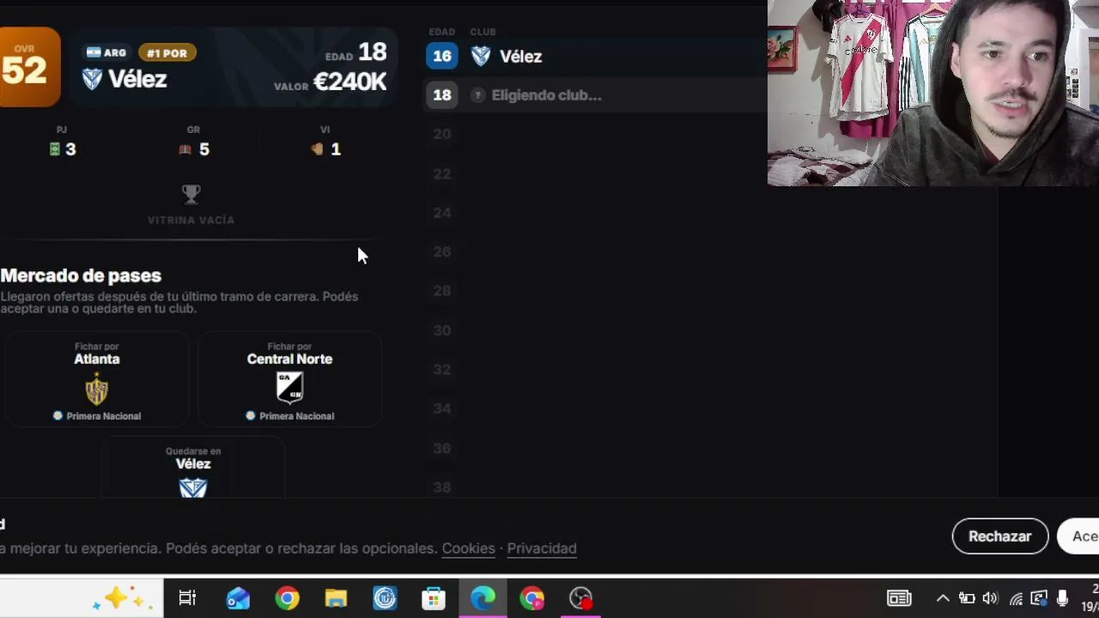Viewport: 1099px width, 618px height.
Task: Choose to stay at Vélez
Action: [x=193, y=468]
